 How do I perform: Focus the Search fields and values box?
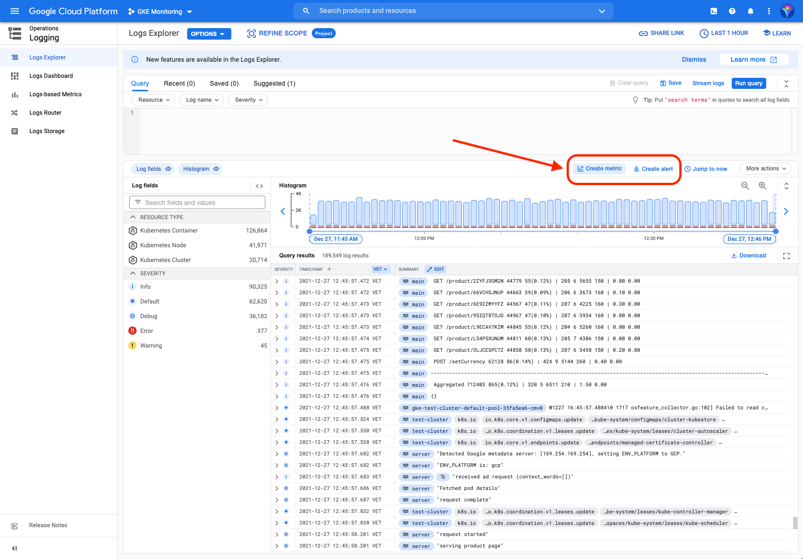pyautogui.click(x=197, y=203)
